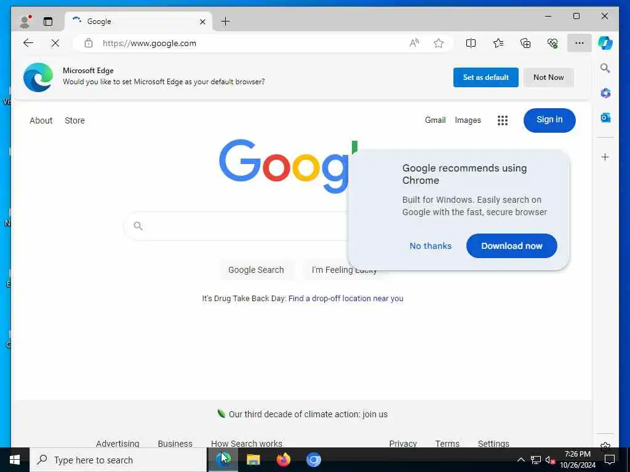The height and width of the screenshot is (472, 630).
Task: Open a new tab with plus button
Action: pos(226,22)
